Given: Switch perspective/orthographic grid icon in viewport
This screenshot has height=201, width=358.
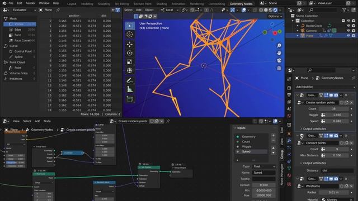Looking at the screenshot, I should click(x=279, y=68).
